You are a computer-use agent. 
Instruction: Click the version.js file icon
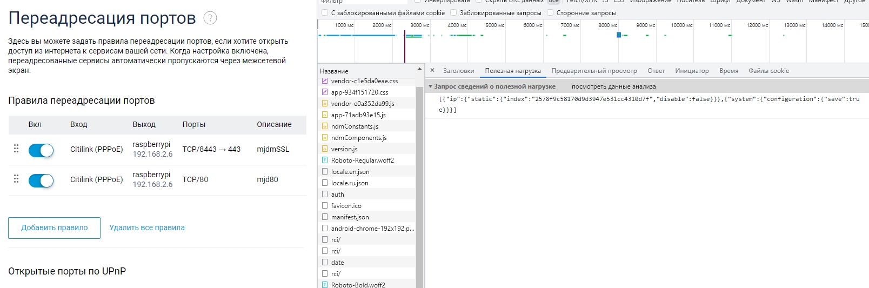(325, 149)
